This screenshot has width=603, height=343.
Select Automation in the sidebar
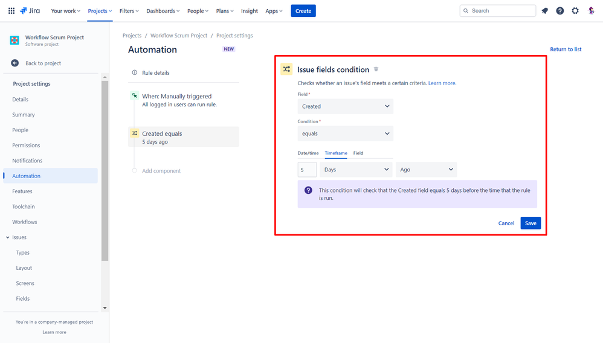coord(50,176)
